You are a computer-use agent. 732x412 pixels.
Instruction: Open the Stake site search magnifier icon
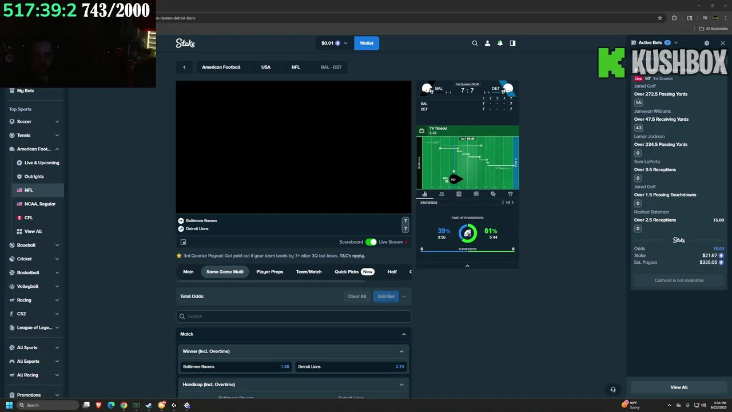click(x=475, y=43)
